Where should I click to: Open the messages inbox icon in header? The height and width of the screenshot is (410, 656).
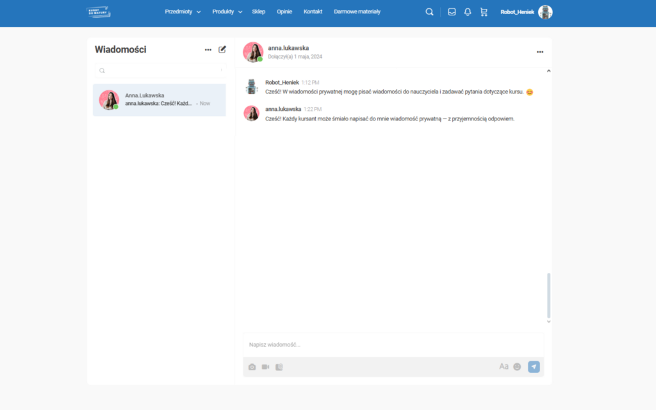click(x=452, y=12)
